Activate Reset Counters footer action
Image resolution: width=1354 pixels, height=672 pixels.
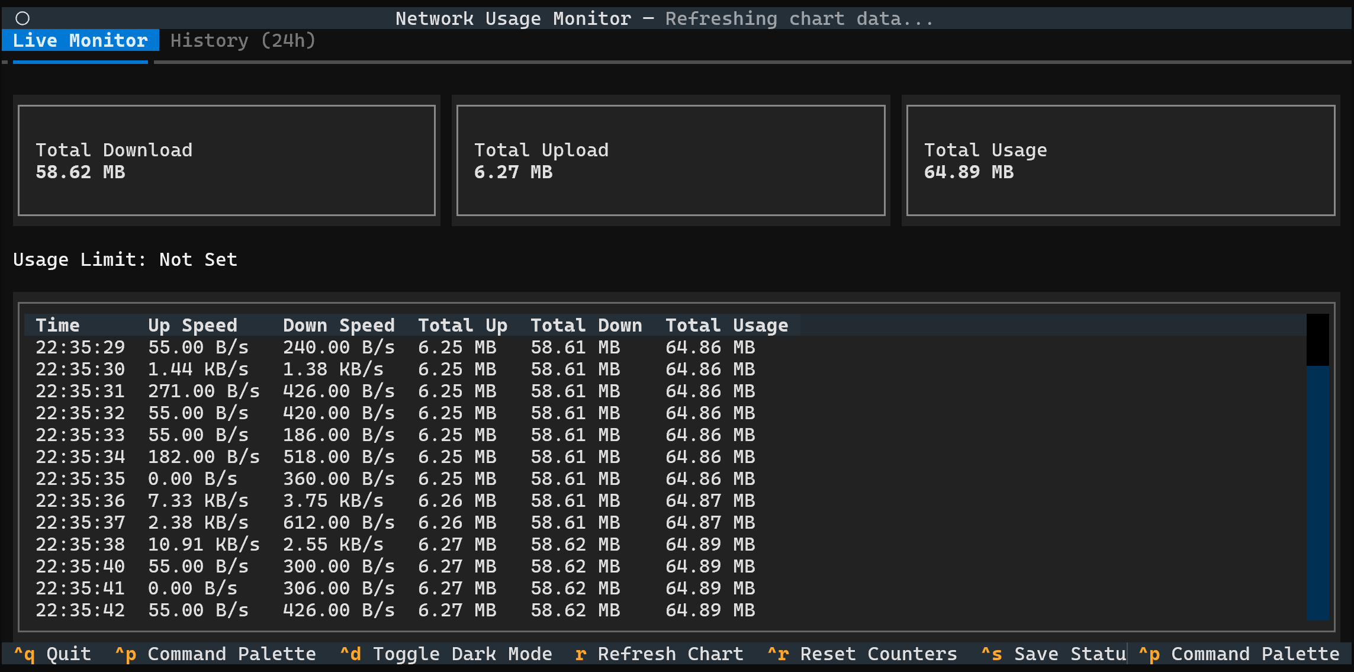(861, 654)
